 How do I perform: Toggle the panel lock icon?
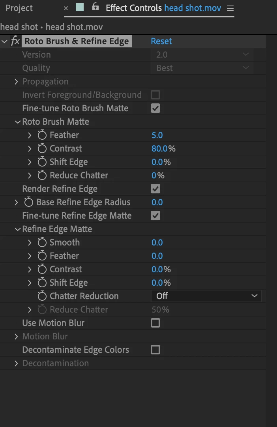(x=95, y=7)
